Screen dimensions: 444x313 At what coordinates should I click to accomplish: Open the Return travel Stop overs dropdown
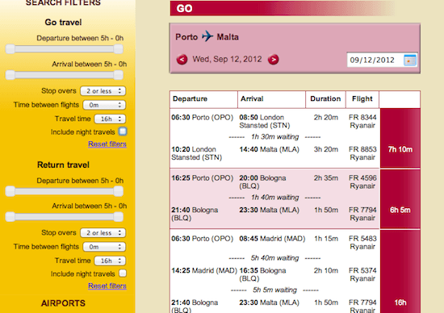(x=103, y=233)
